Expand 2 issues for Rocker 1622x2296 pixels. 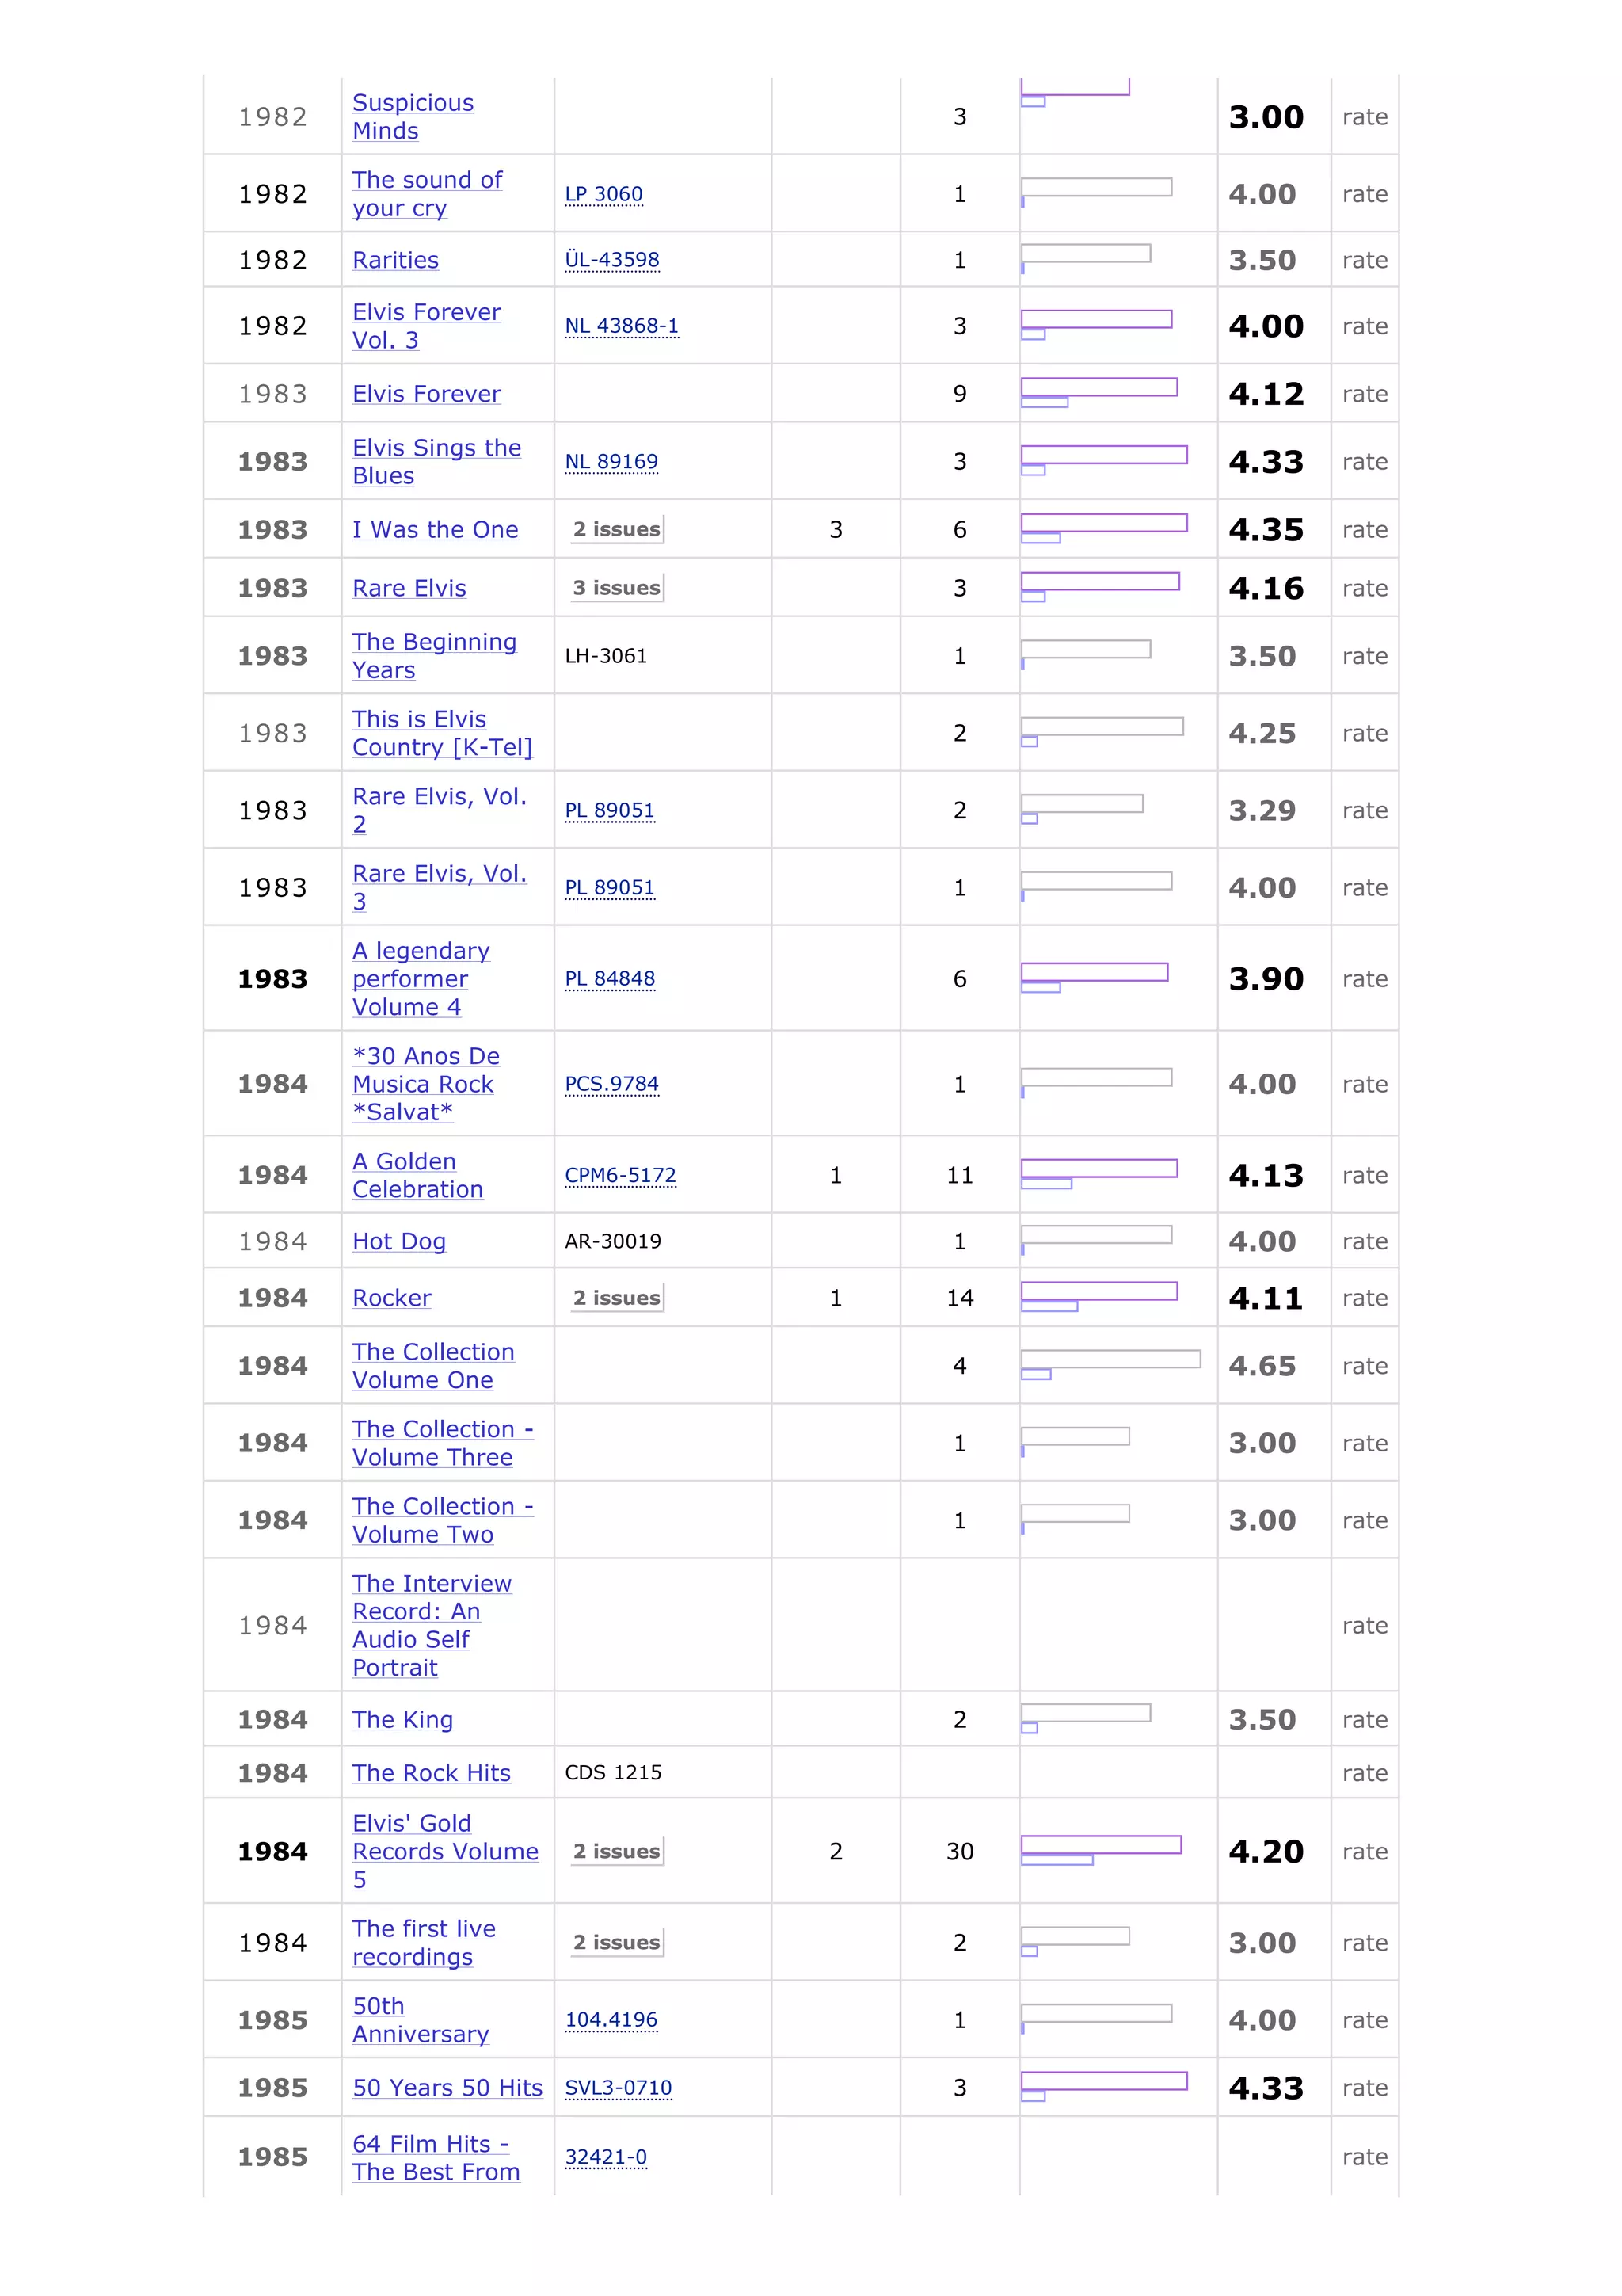point(617,1298)
